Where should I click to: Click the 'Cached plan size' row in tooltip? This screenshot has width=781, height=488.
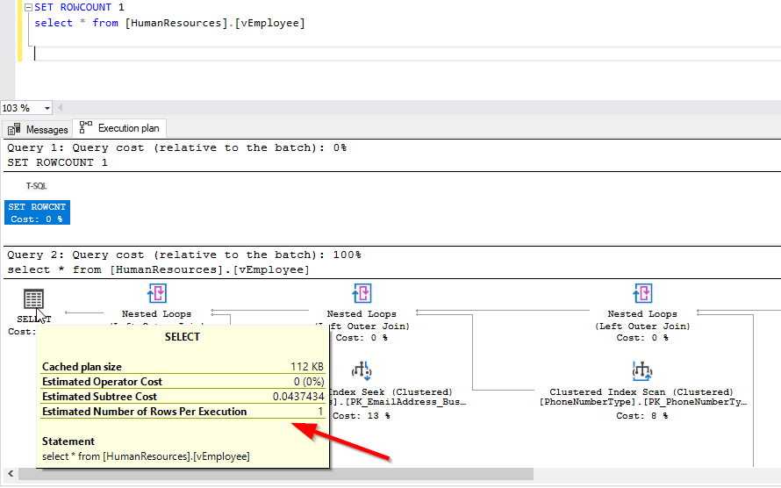[x=183, y=367]
